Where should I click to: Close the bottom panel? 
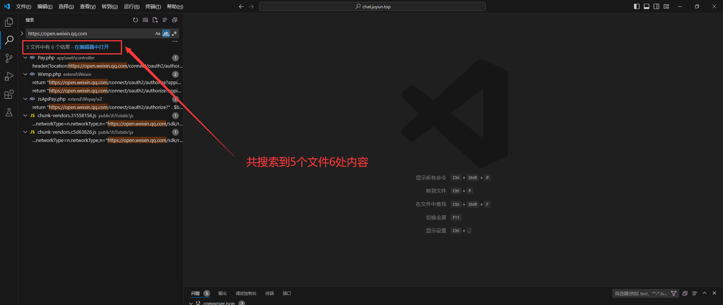pyautogui.click(x=714, y=293)
